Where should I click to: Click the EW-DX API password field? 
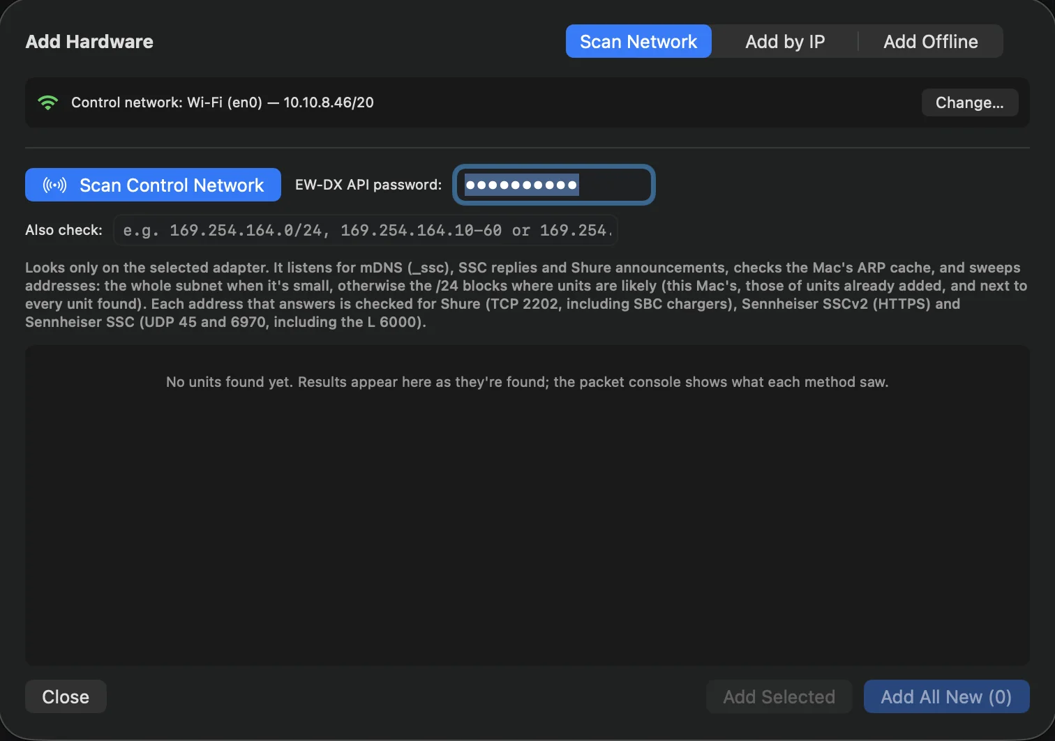pos(553,185)
